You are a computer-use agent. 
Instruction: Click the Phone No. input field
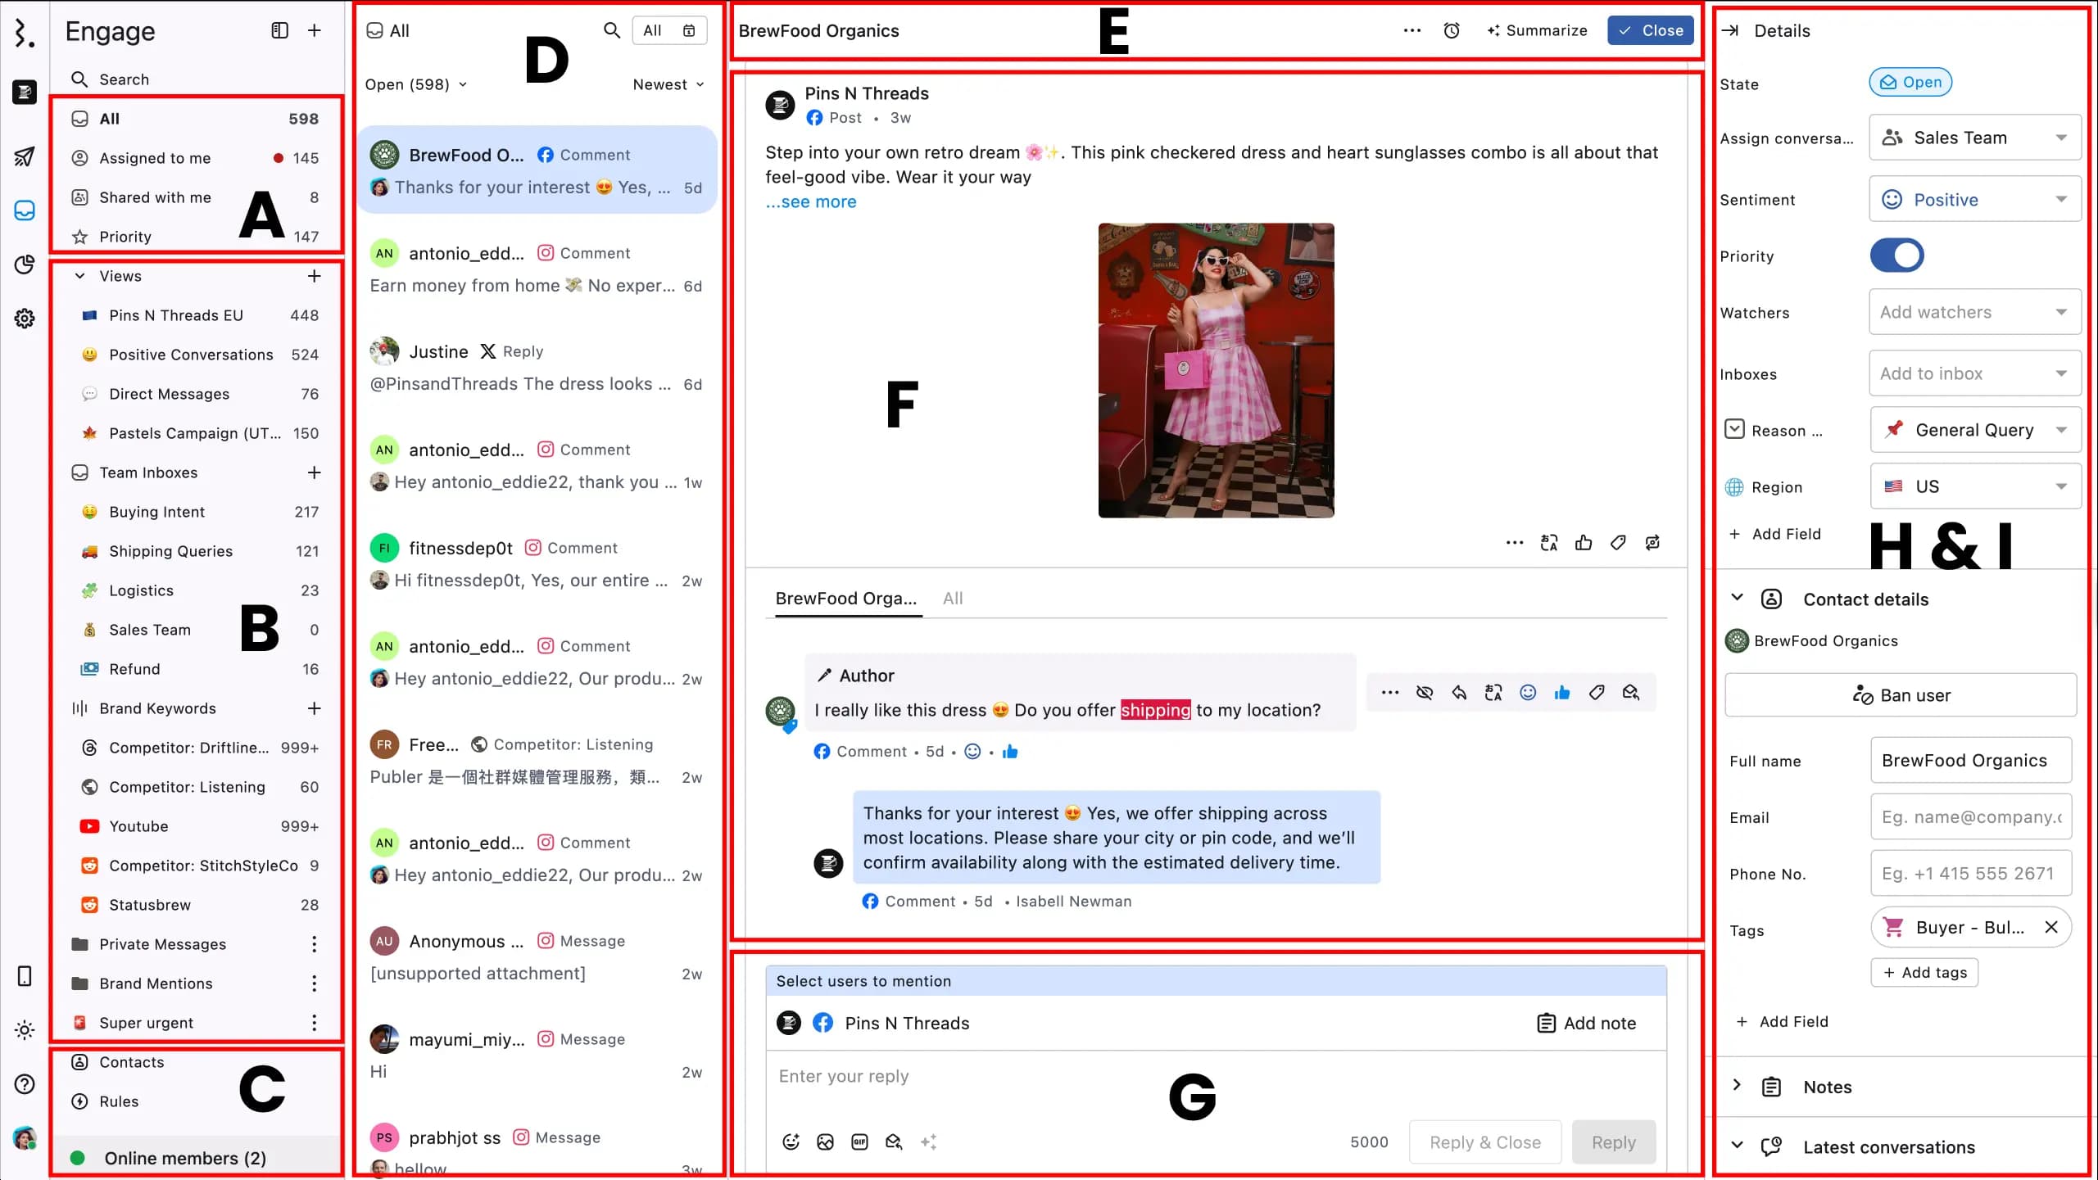[x=1971, y=874]
